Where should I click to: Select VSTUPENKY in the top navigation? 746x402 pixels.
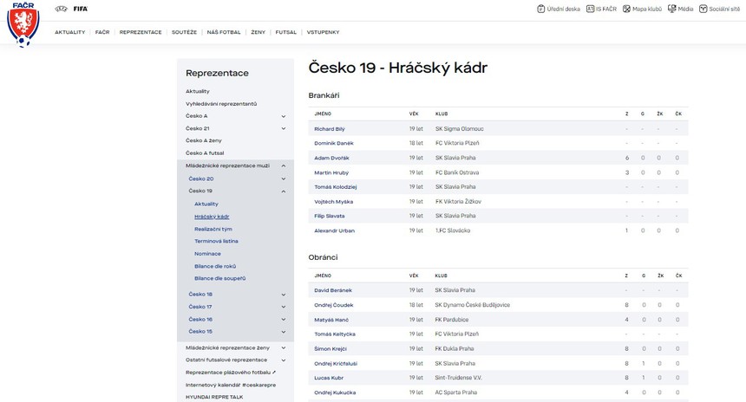pos(323,32)
